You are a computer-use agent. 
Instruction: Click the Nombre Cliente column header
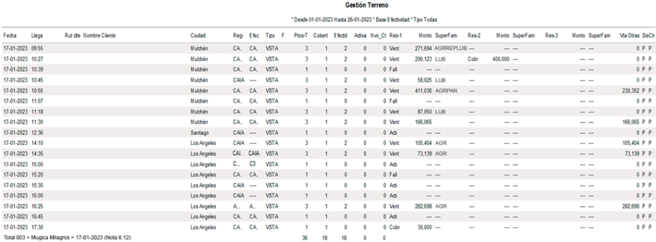click(x=99, y=36)
